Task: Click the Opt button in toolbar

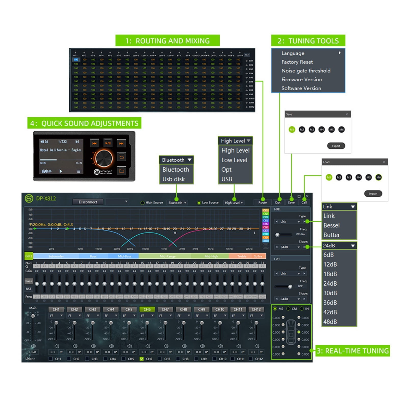Action: click(278, 202)
